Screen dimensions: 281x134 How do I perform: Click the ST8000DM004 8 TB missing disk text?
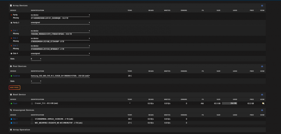47,42
